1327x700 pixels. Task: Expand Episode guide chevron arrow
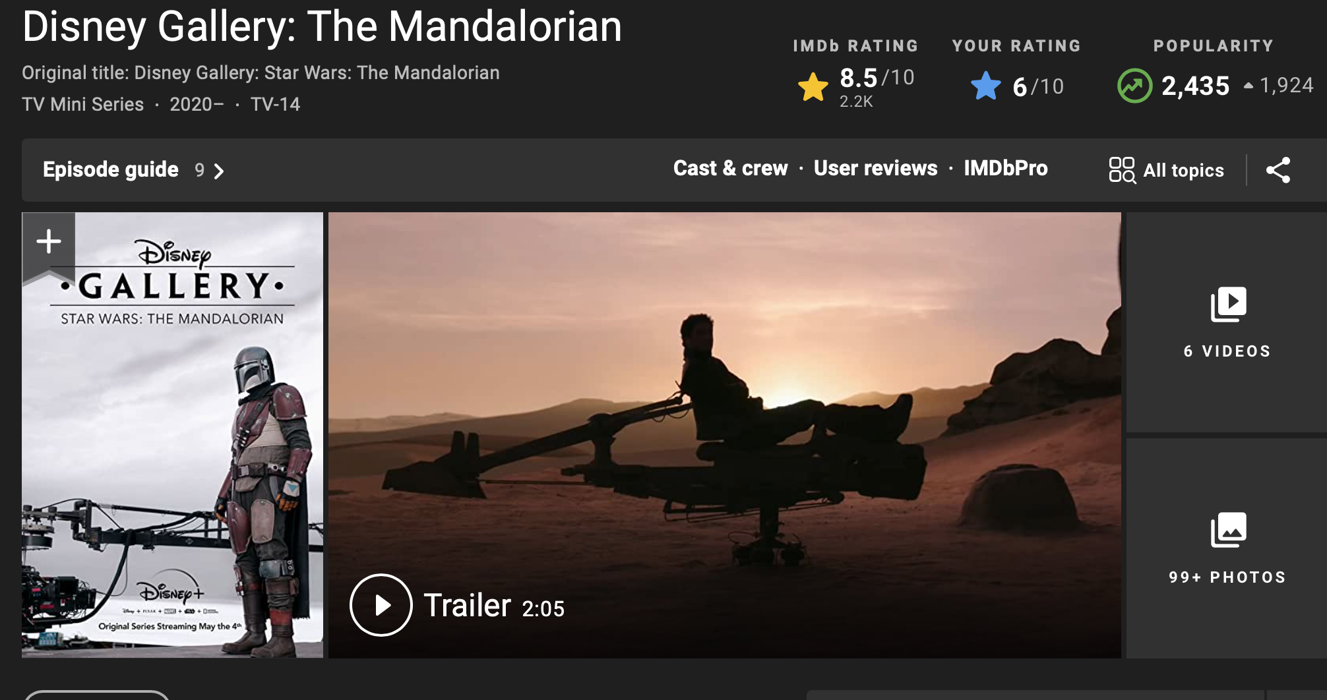point(219,171)
